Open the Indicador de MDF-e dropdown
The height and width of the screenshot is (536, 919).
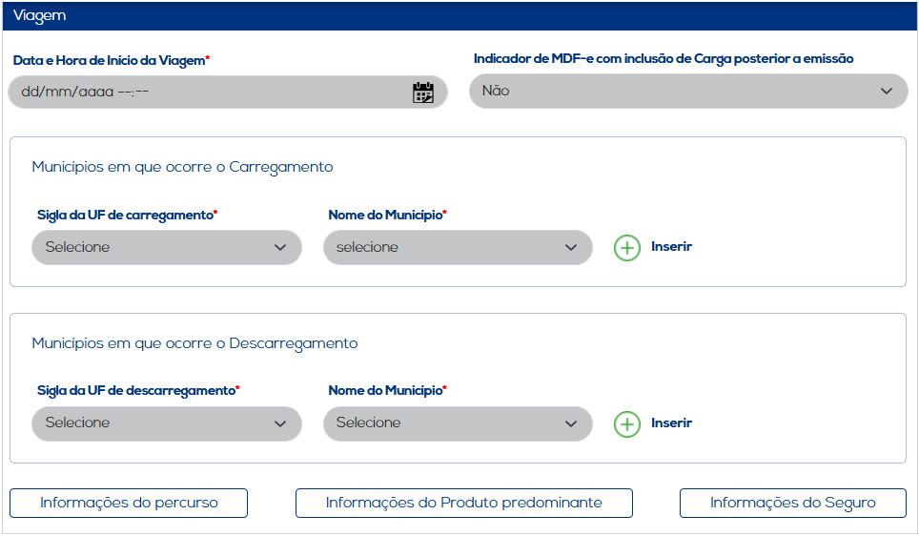click(x=688, y=92)
